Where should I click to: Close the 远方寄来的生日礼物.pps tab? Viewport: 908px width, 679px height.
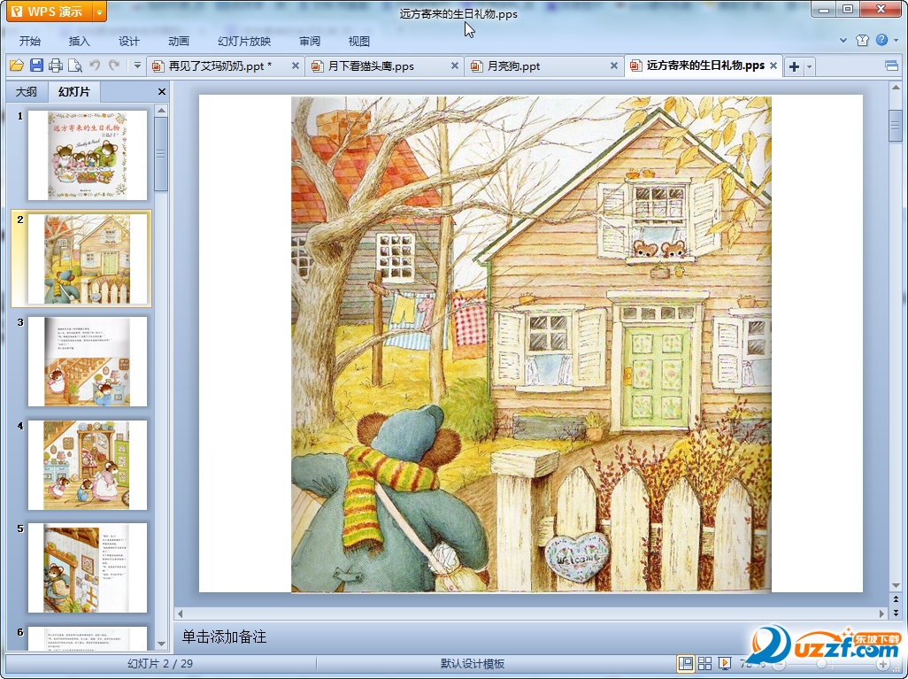coord(773,66)
